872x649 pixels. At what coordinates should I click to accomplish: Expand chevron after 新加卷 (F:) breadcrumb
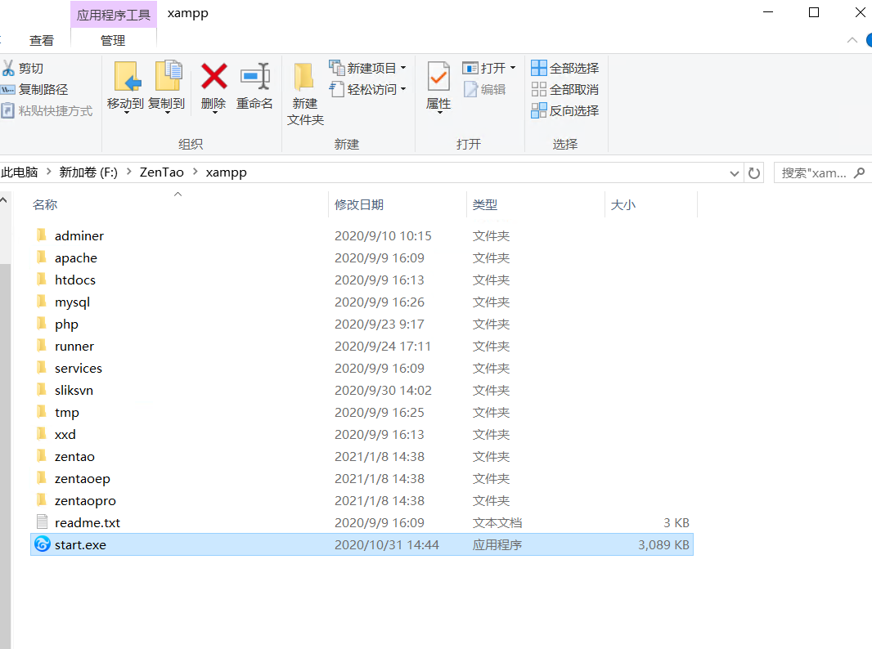click(x=129, y=172)
